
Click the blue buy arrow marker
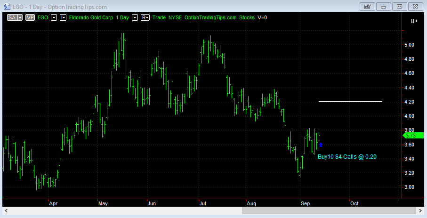[321, 145]
